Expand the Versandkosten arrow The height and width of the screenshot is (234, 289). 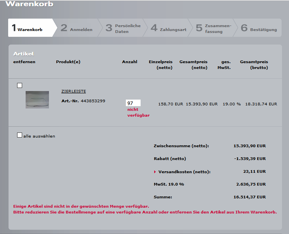[x=155, y=172]
